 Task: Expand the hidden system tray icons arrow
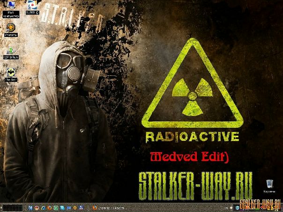pos(231,208)
